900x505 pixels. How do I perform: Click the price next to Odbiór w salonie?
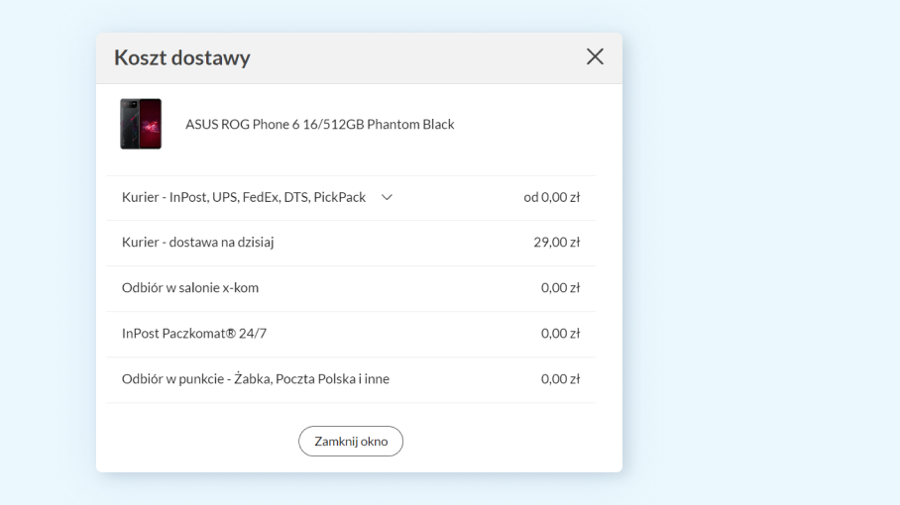561,287
